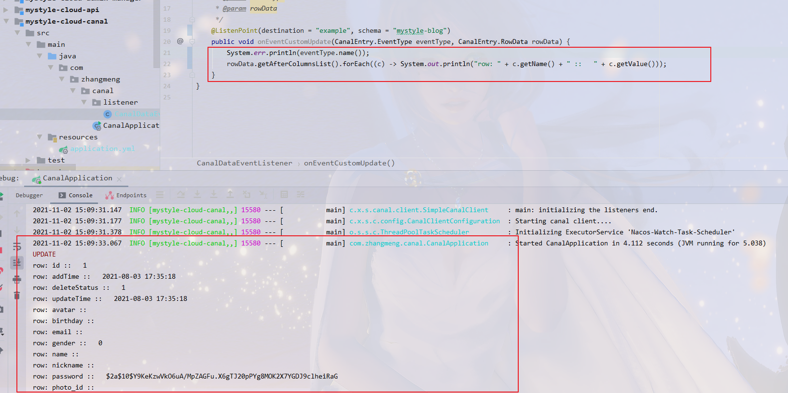Click the up arrow in console gutter
Screen dimensions: 788x393
(x=17, y=214)
